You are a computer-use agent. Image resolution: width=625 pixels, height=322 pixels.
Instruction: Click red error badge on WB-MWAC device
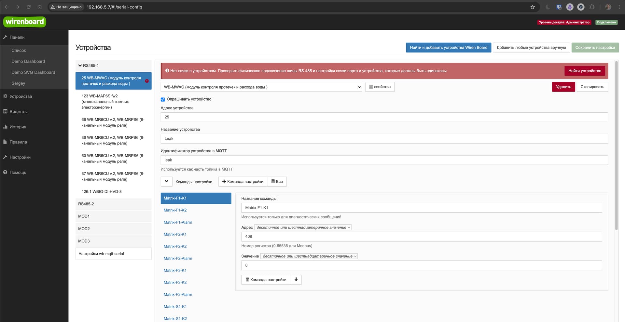tap(147, 81)
